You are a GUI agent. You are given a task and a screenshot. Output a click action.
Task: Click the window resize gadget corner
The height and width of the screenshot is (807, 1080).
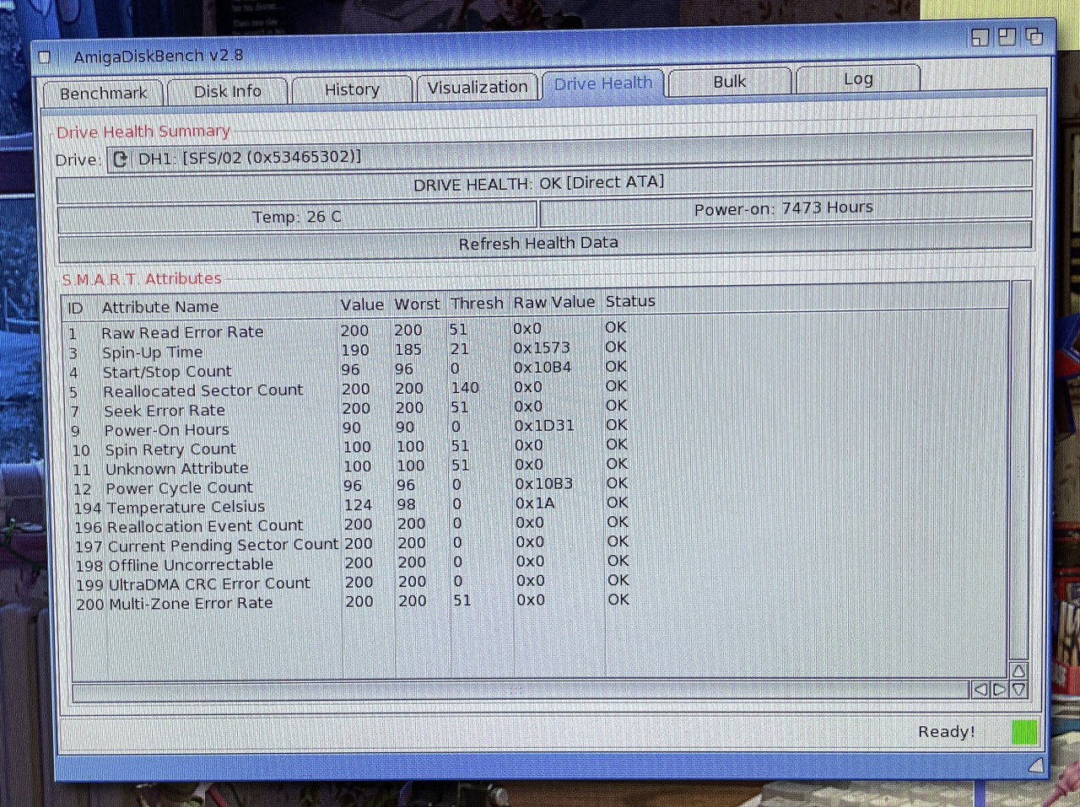tap(1036, 765)
